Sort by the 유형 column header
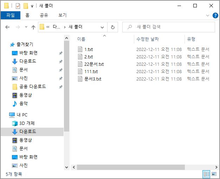 pos(191,39)
